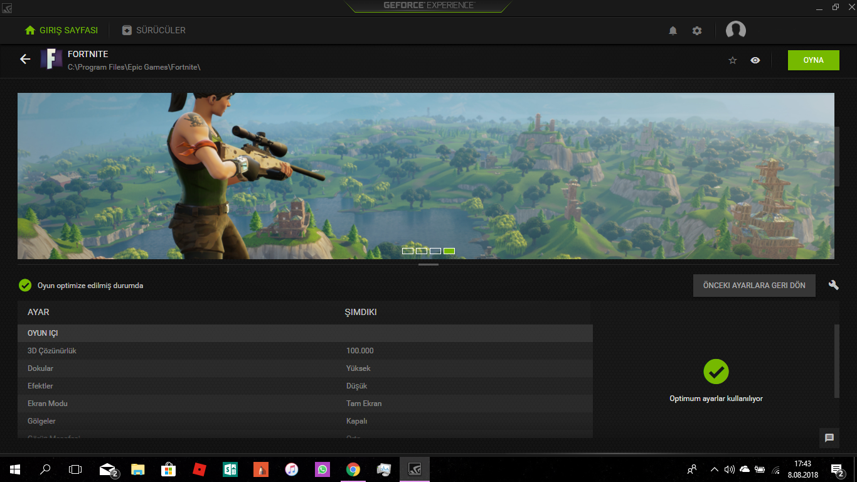The image size is (857, 482).
Task: Open WhatsApp from the taskbar
Action: point(322,469)
